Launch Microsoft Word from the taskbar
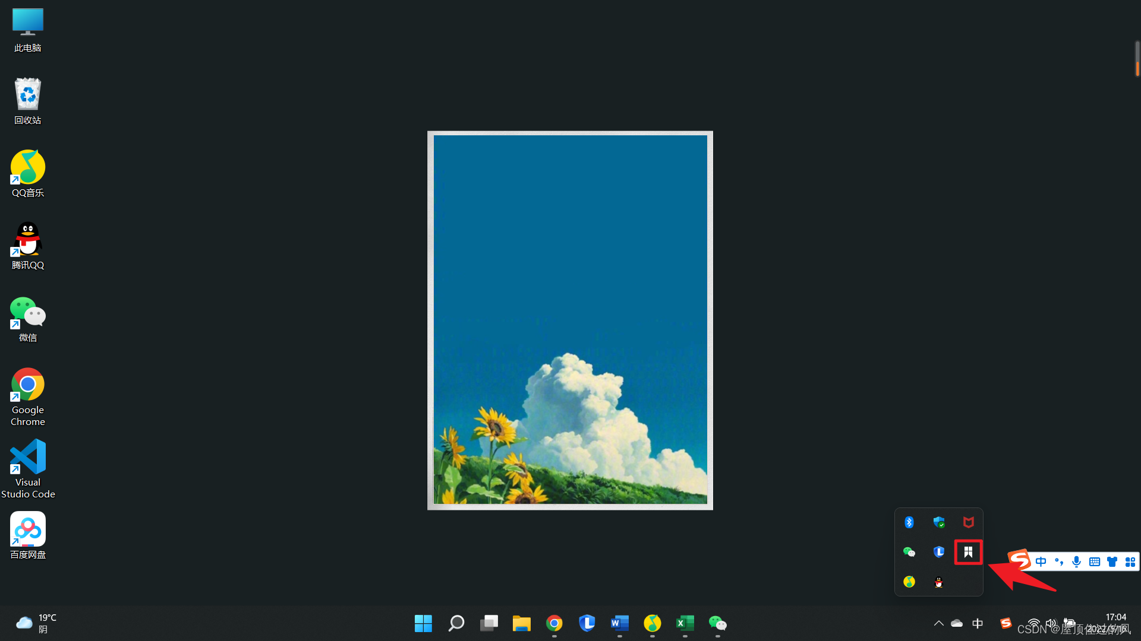Screen dimensions: 1141x641 pos(619,623)
